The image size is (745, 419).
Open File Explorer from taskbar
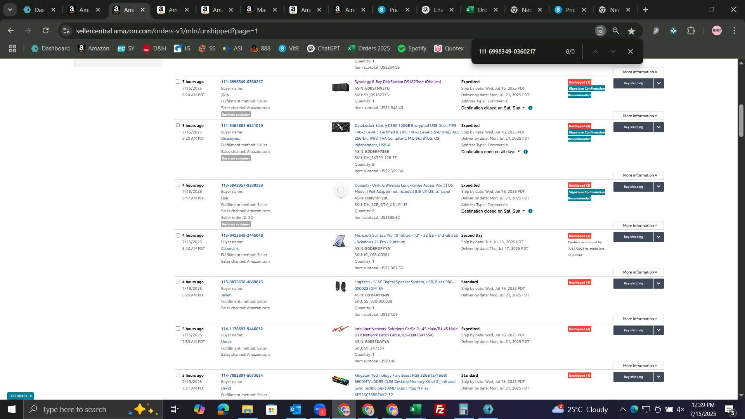tap(247, 409)
